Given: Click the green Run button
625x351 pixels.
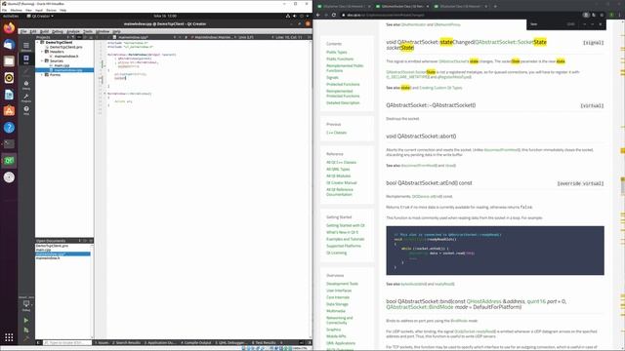Looking at the screenshot, I should [26, 321].
